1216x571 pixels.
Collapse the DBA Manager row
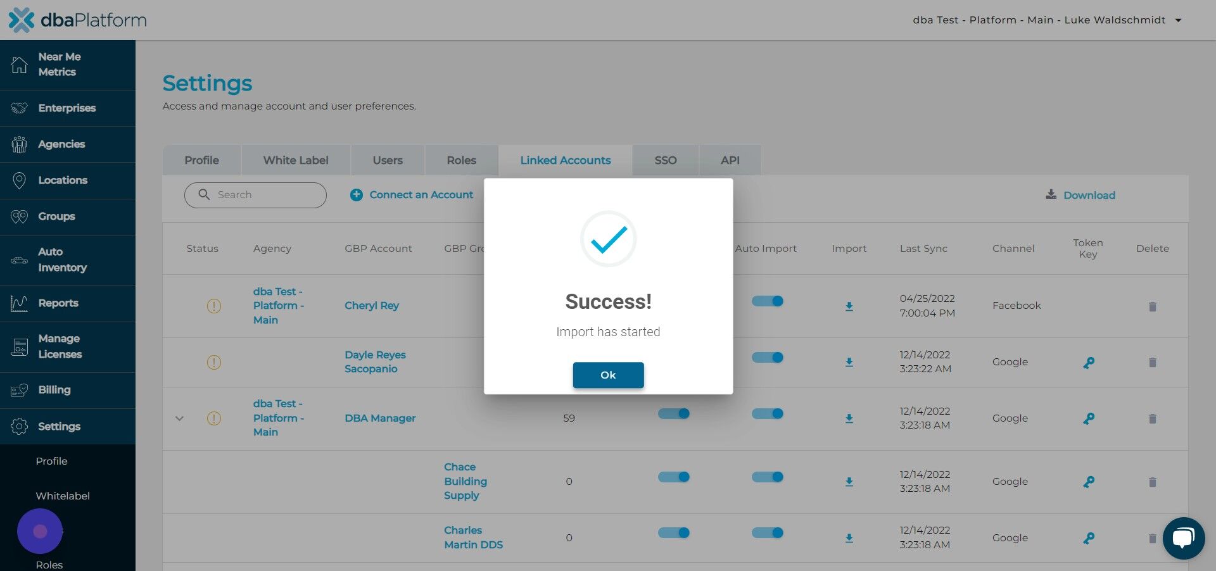[x=179, y=418]
